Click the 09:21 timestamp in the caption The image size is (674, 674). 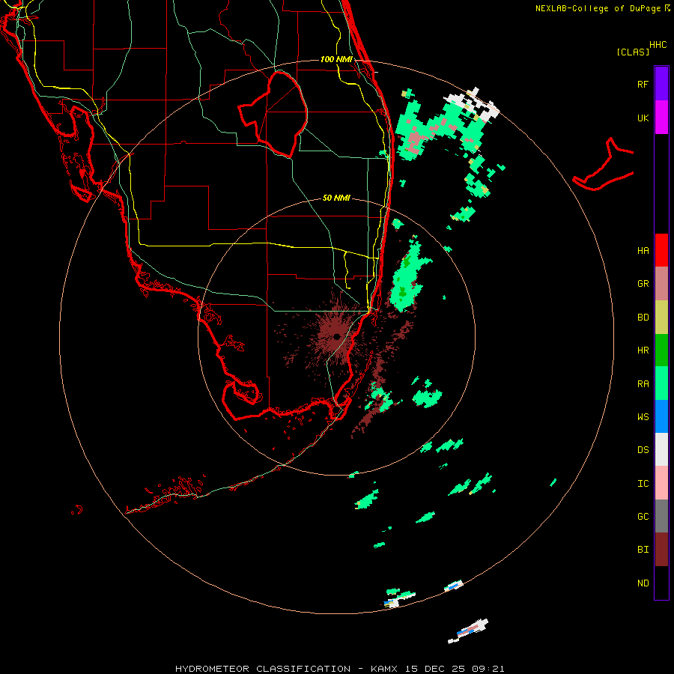pyautogui.click(x=488, y=669)
